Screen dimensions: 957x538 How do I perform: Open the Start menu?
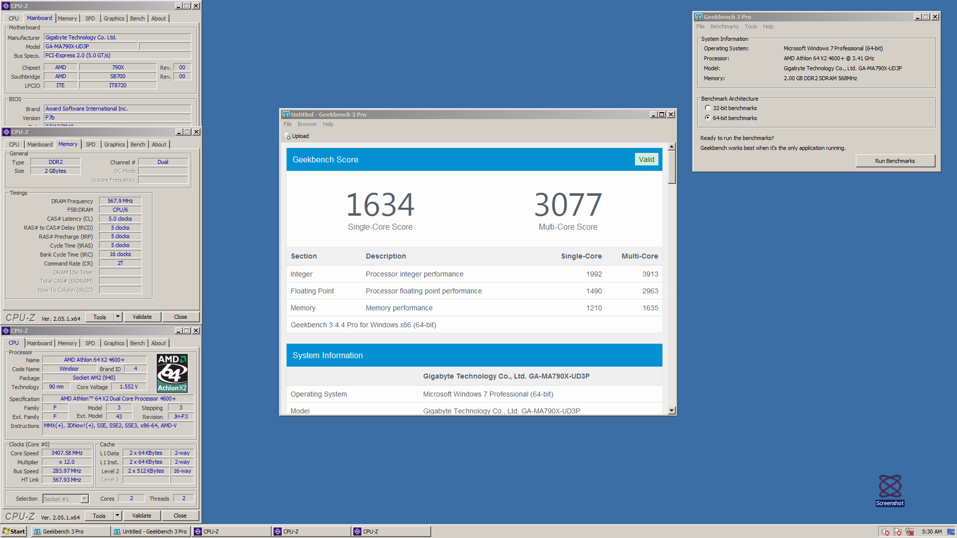tap(14, 532)
